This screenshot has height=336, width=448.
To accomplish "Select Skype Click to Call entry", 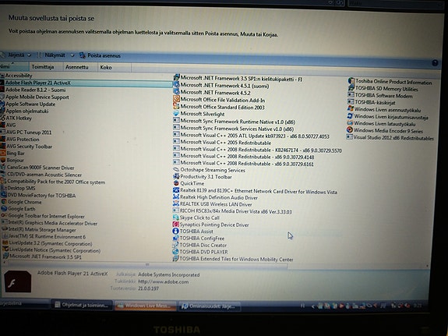I will (x=199, y=218).
